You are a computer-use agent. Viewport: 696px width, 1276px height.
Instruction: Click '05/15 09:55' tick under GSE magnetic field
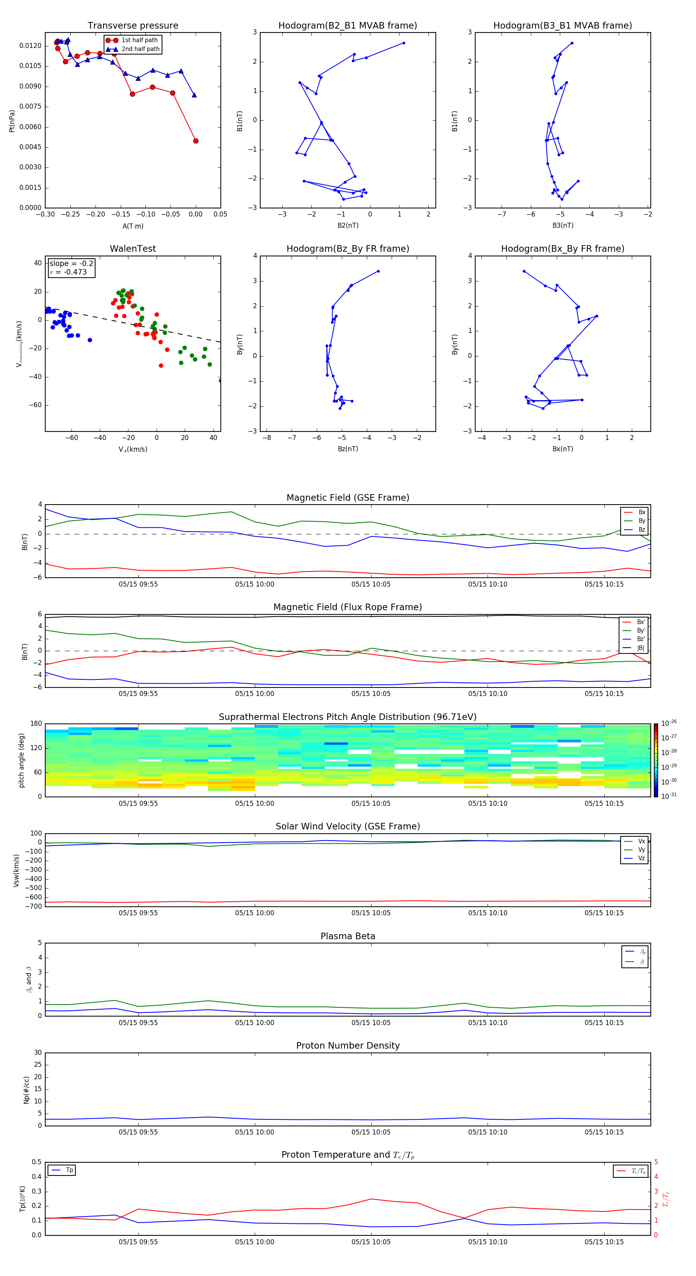(x=138, y=585)
